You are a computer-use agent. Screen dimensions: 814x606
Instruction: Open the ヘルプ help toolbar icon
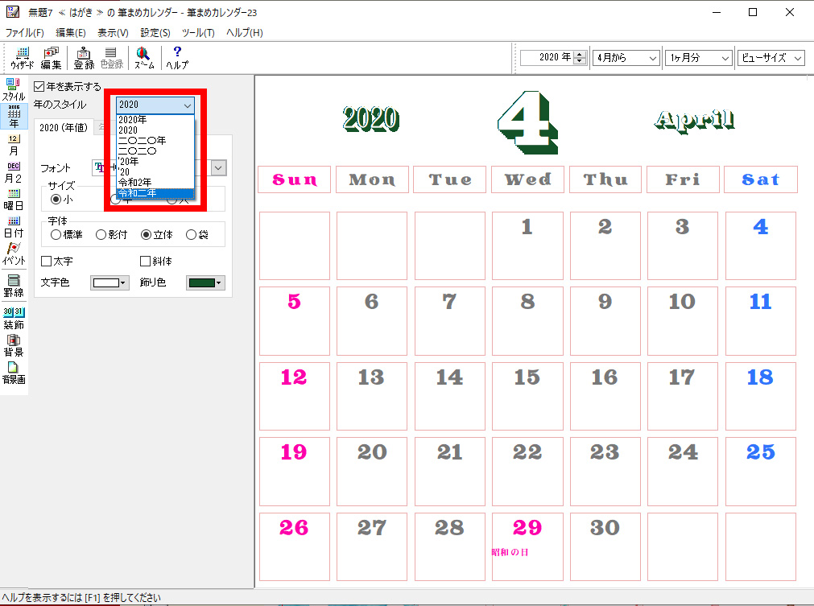tap(176, 58)
